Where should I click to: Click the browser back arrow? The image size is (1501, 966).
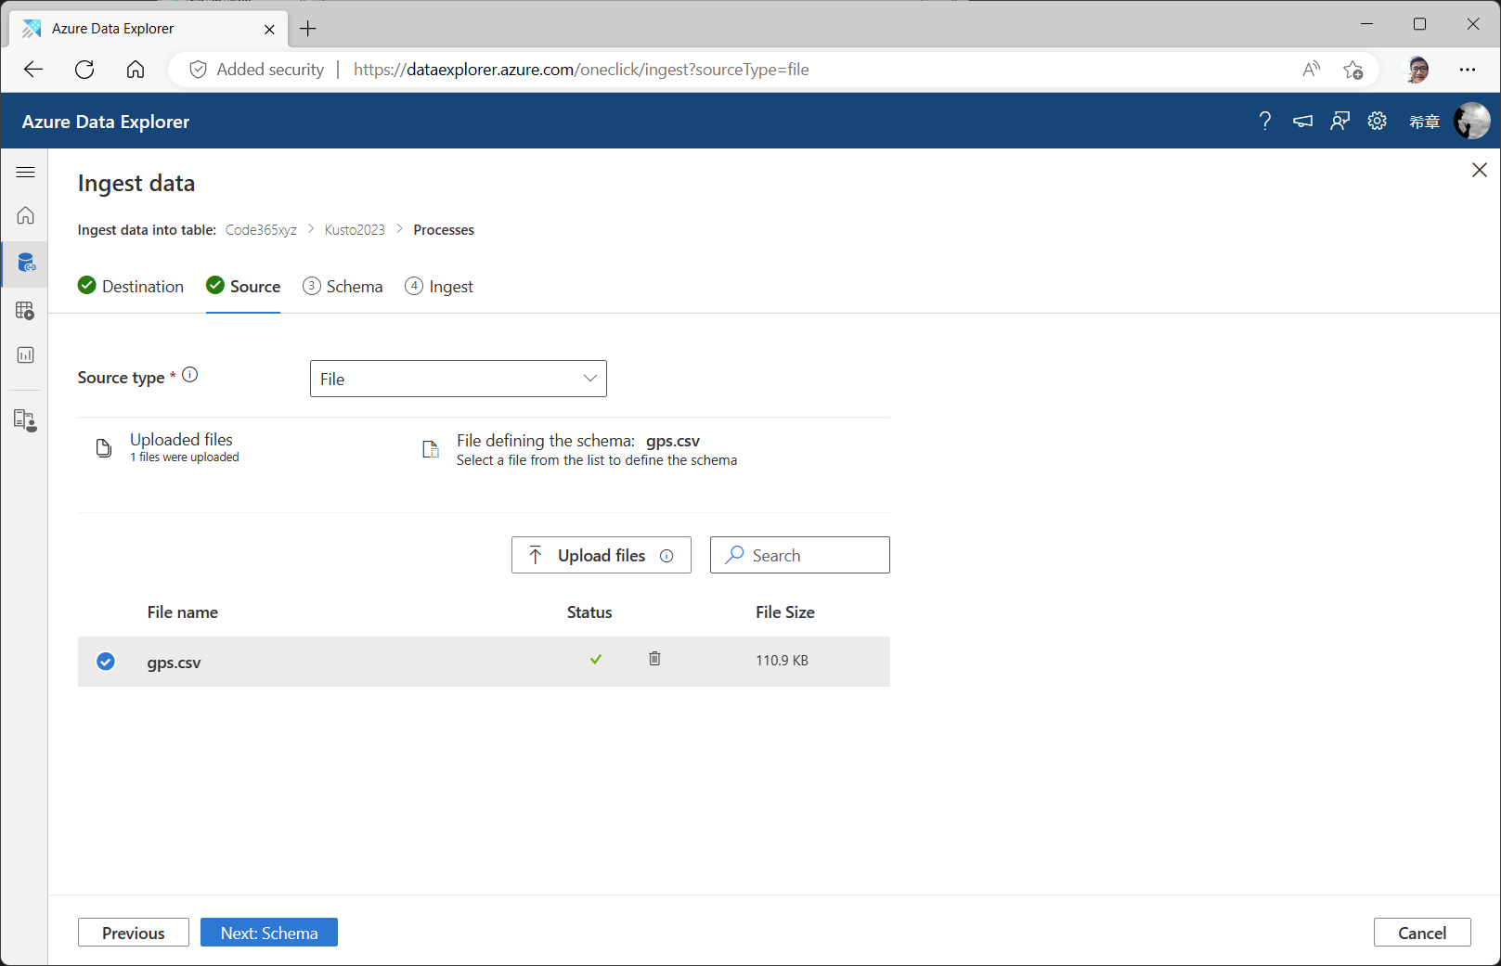[33, 70]
